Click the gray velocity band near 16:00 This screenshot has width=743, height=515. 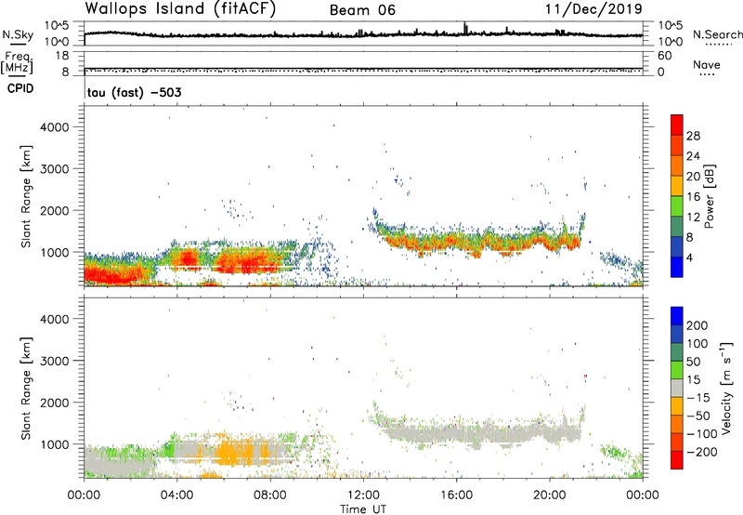pyautogui.click(x=456, y=432)
